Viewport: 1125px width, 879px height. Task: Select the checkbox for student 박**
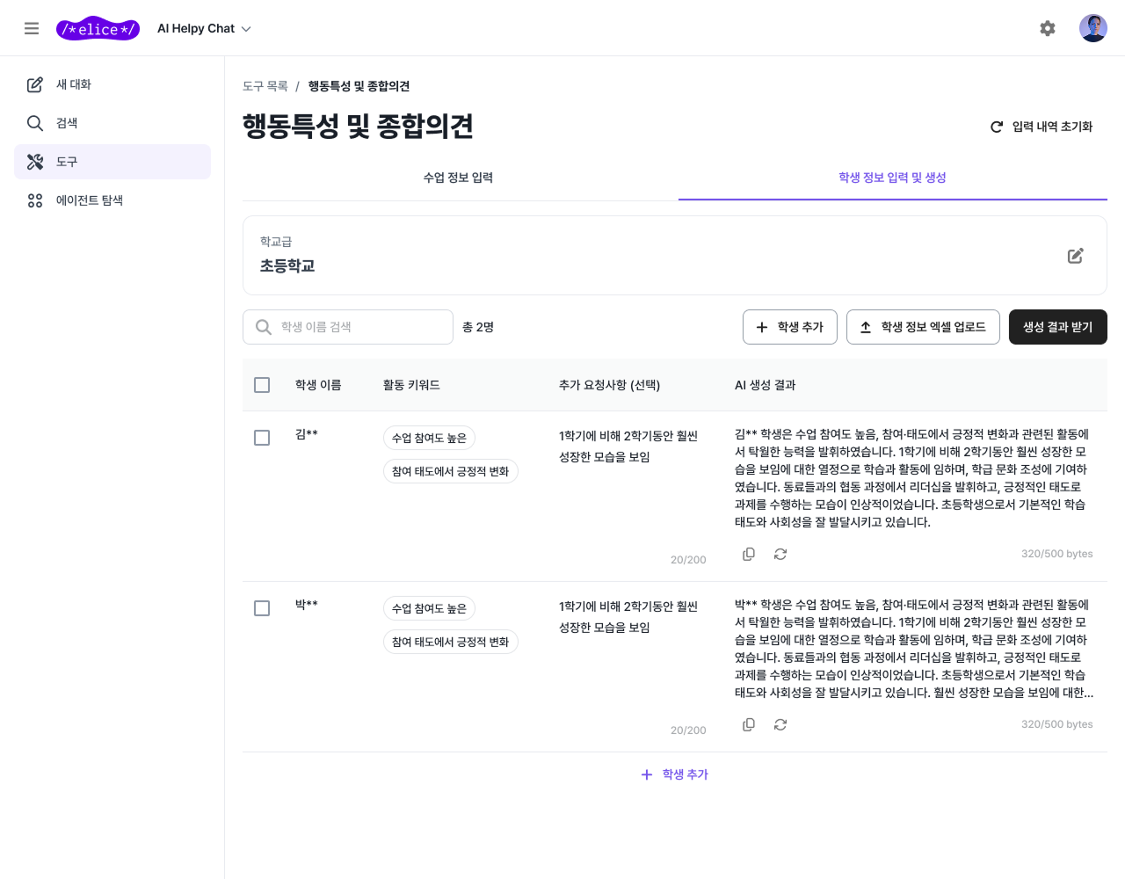(261, 607)
